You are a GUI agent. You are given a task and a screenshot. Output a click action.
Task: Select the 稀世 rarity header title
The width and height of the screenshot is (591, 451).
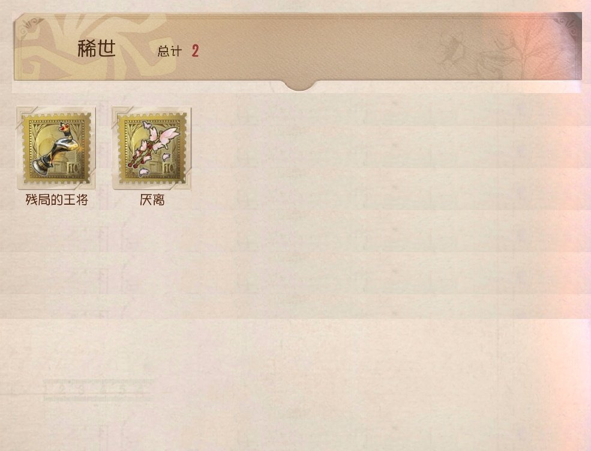tap(97, 49)
